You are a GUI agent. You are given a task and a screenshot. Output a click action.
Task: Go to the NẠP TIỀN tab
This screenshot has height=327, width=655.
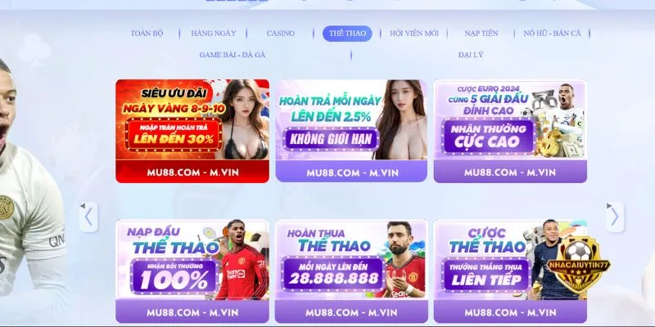point(481,34)
